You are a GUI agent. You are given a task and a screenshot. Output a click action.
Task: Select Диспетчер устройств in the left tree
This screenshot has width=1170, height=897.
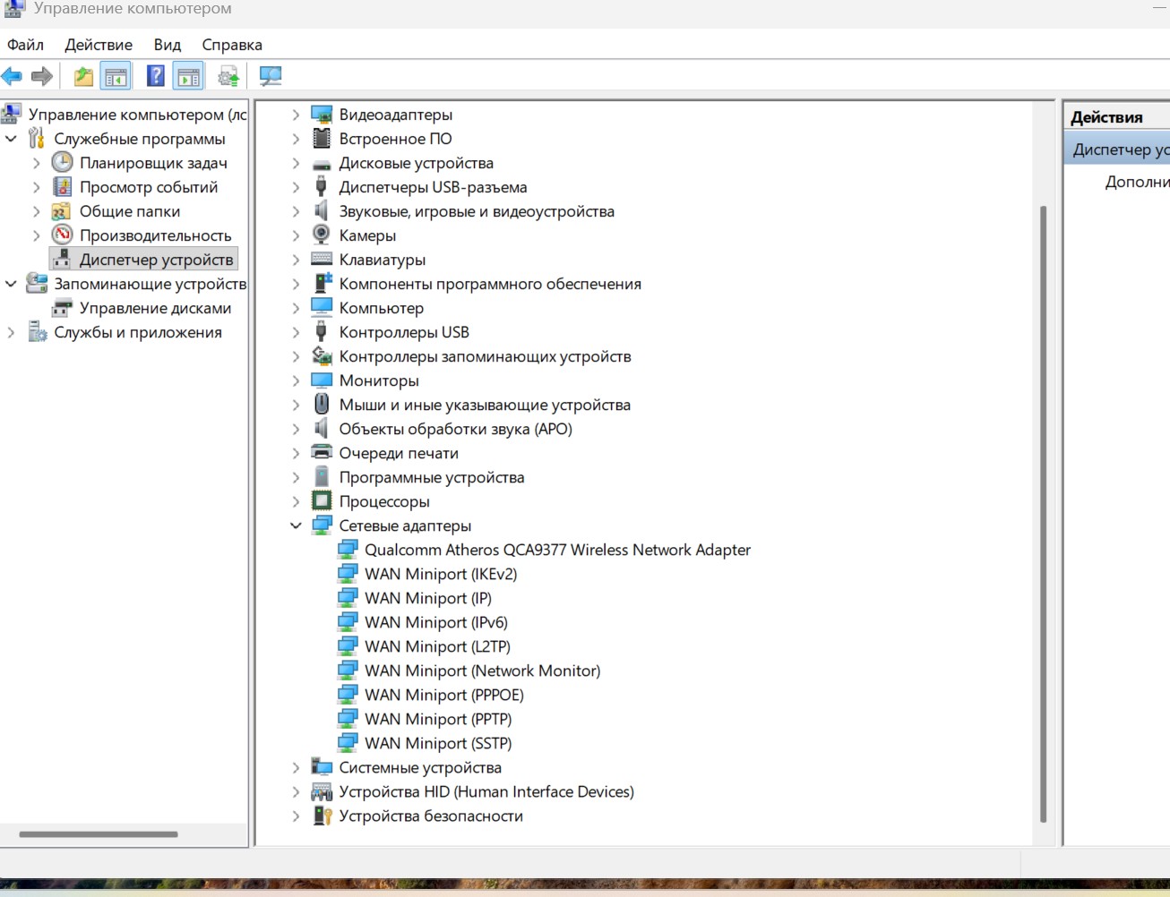click(156, 260)
